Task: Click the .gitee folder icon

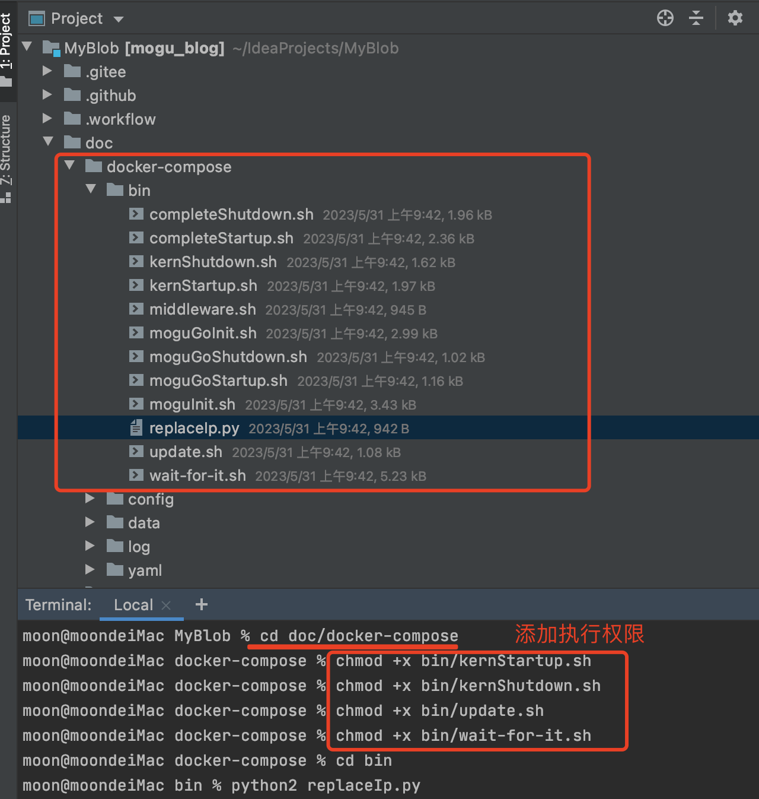Action: click(x=72, y=71)
